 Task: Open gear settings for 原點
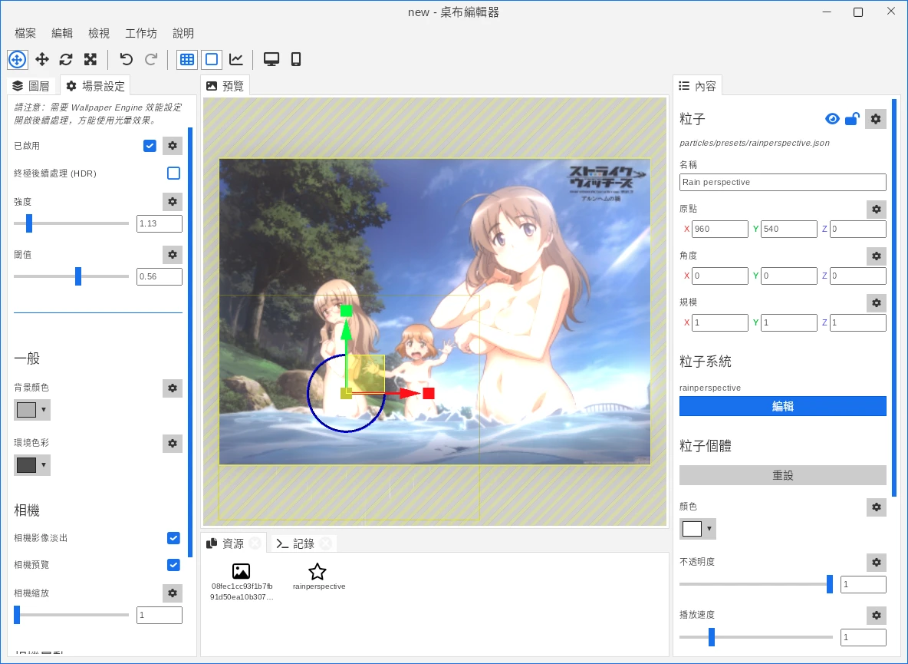pos(876,209)
